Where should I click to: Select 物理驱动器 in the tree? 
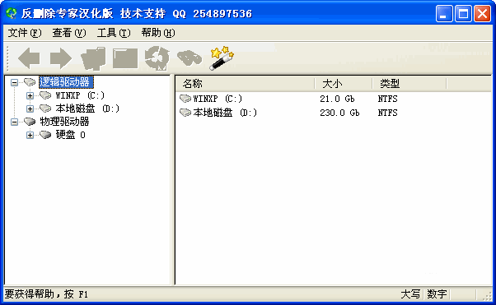coord(64,122)
